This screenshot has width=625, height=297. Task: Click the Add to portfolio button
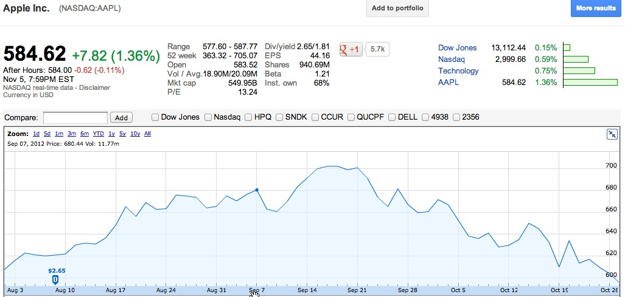397,8
